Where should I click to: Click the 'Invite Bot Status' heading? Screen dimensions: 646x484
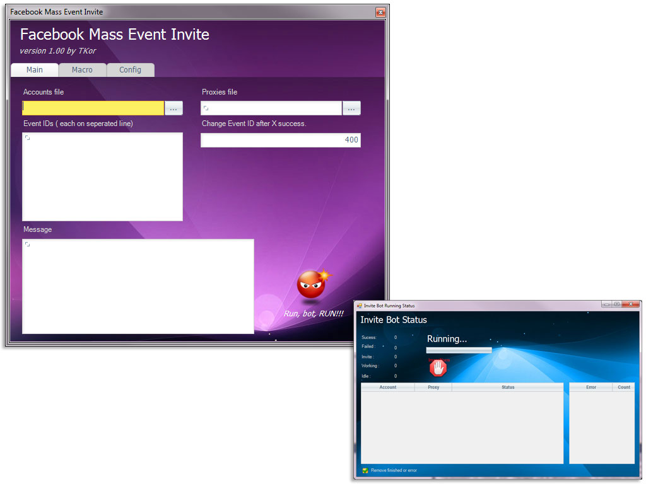tap(394, 320)
